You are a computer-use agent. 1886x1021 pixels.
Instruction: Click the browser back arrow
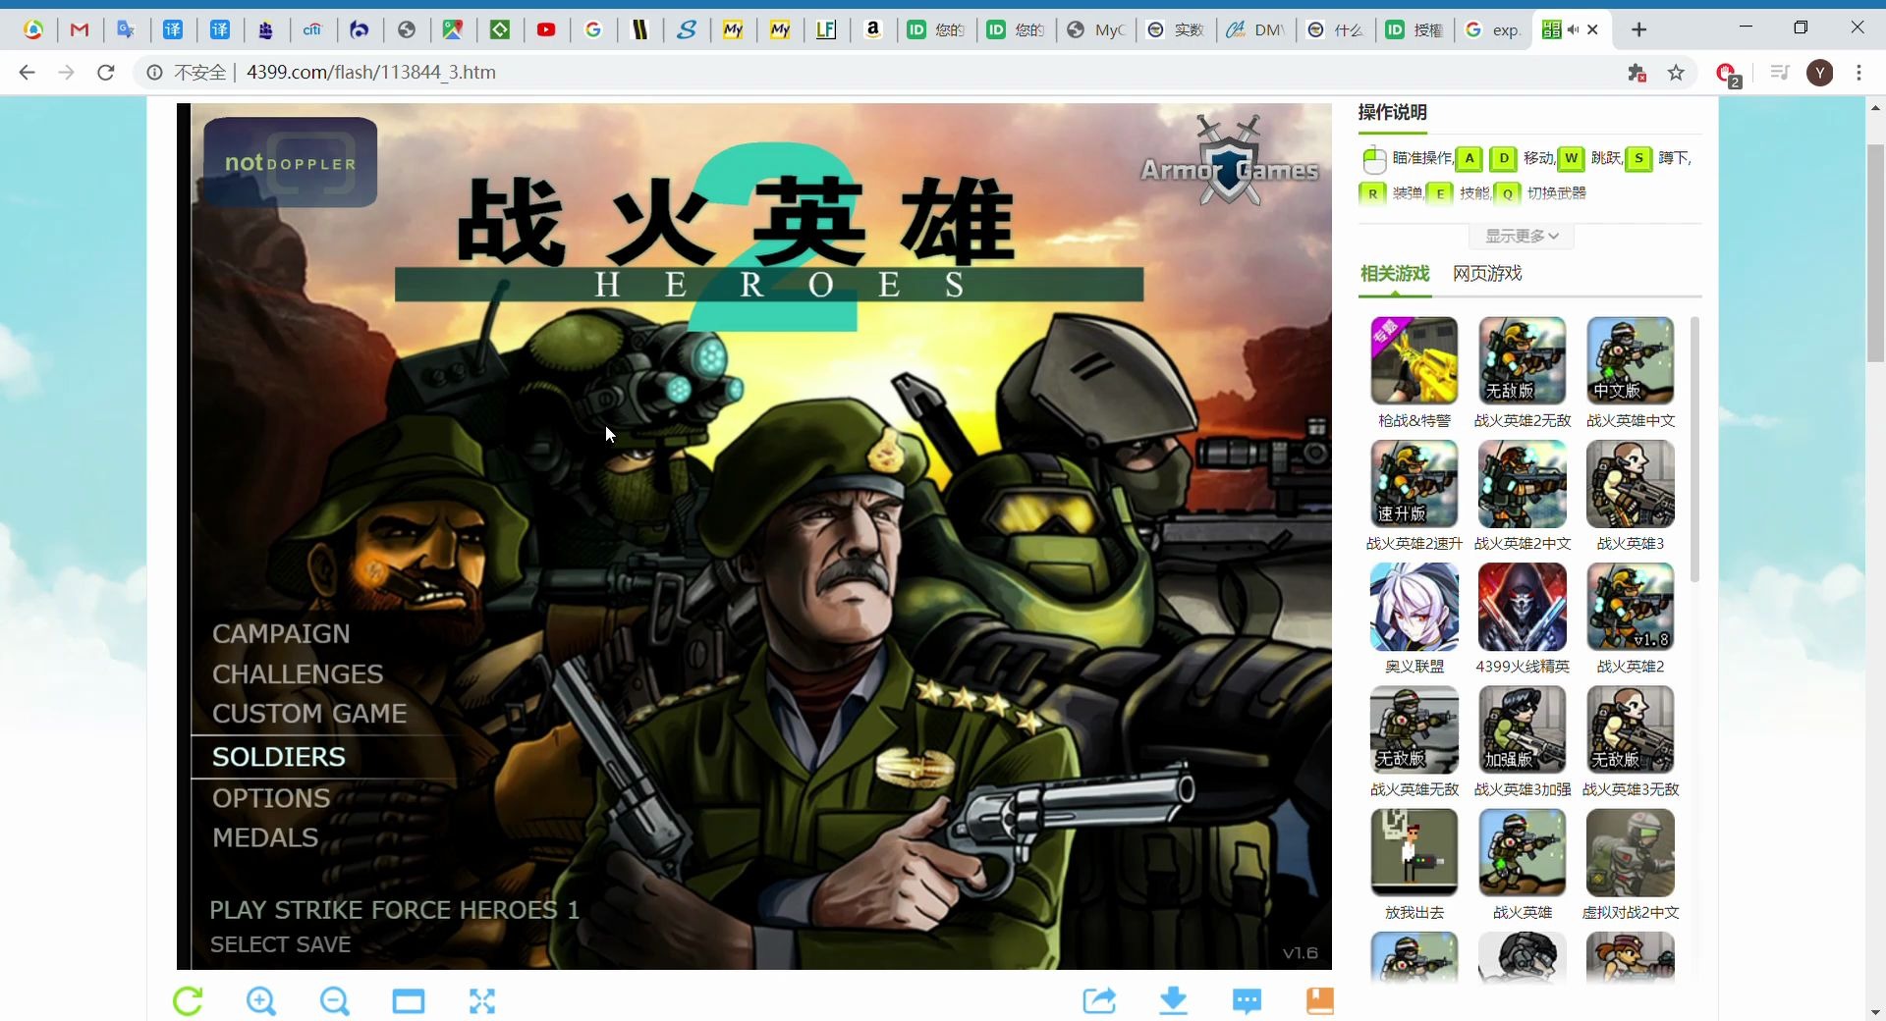tap(27, 72)
